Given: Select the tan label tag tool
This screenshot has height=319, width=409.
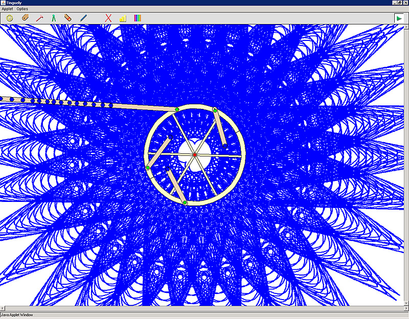Looking at the screenshot, I should (x=25, y=18).
